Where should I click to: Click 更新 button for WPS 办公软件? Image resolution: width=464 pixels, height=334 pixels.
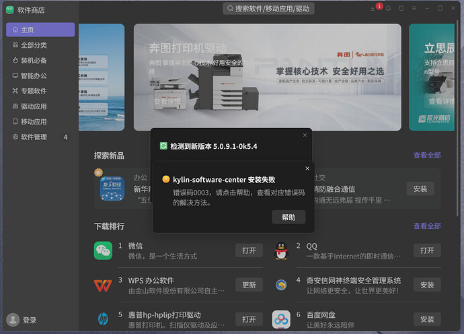[x=249, y=285]
